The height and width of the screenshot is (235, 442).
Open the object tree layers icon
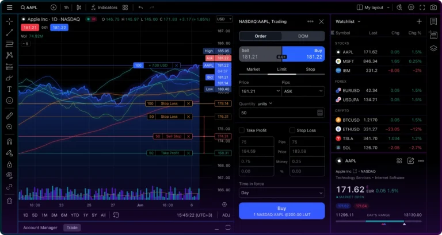[433, 48]
